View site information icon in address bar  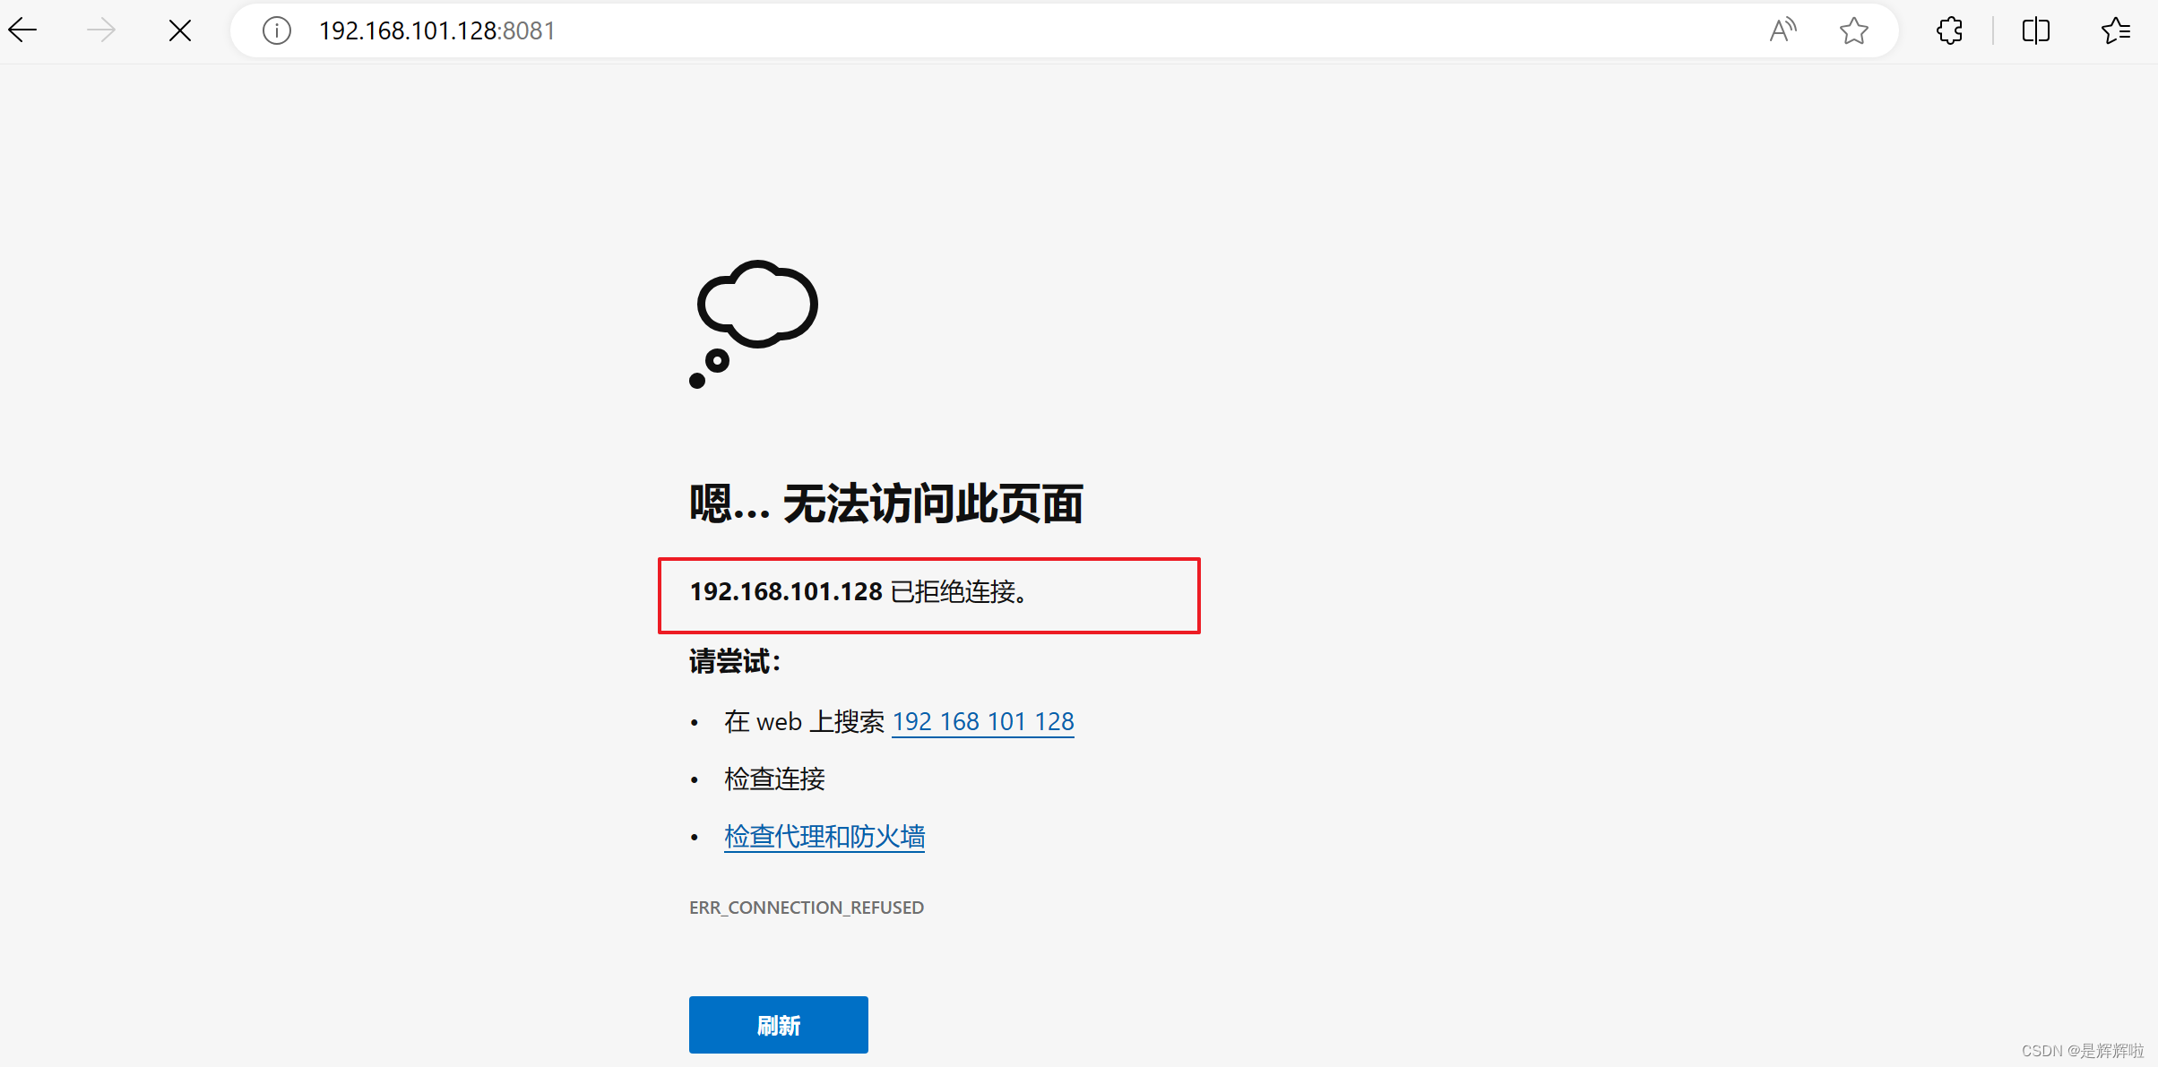(277, 30)
